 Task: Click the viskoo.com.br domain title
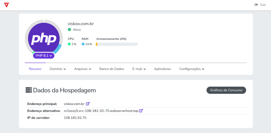click(x=81, y=24)
